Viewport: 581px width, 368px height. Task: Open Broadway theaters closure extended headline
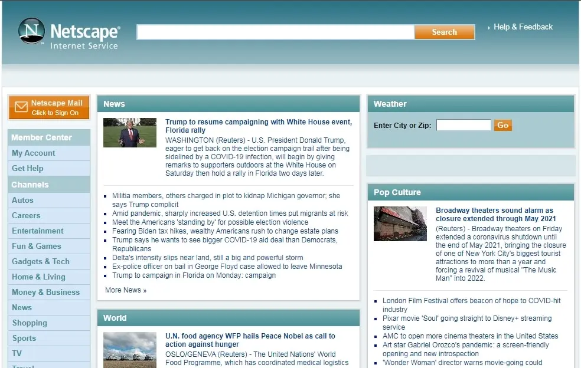point(496,214)
